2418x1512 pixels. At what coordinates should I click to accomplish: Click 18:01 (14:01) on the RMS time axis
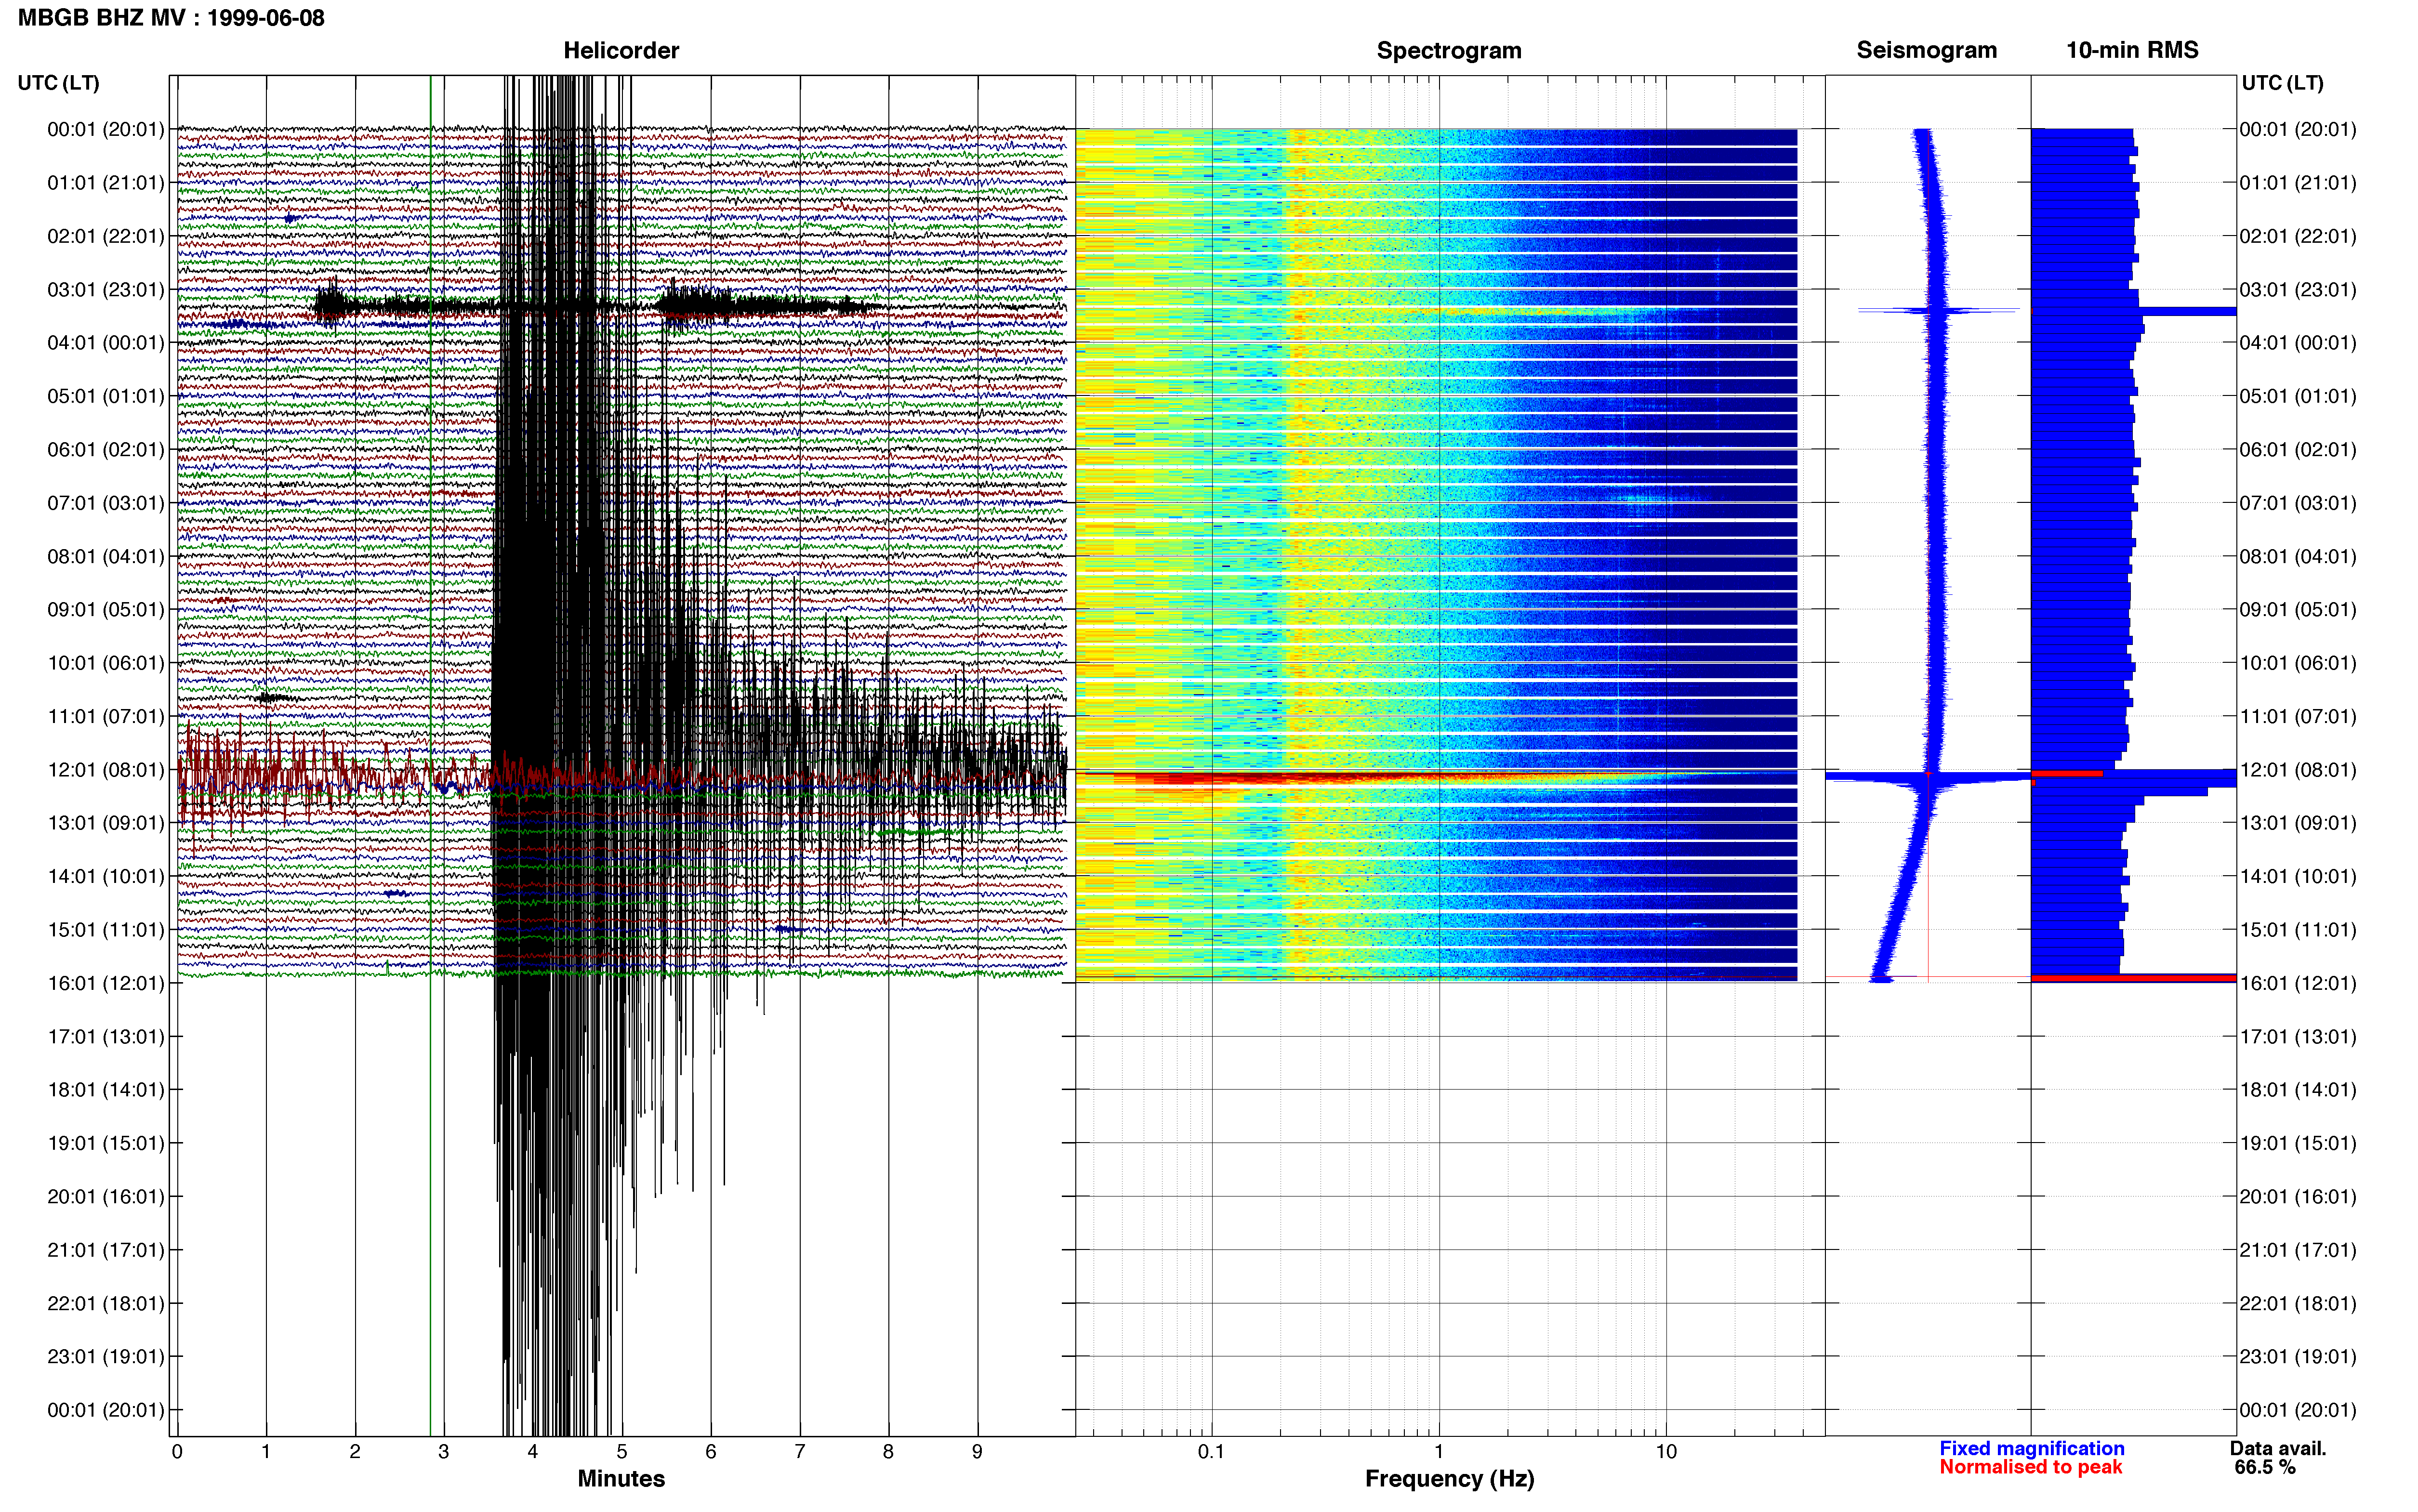[2298, 1090]
